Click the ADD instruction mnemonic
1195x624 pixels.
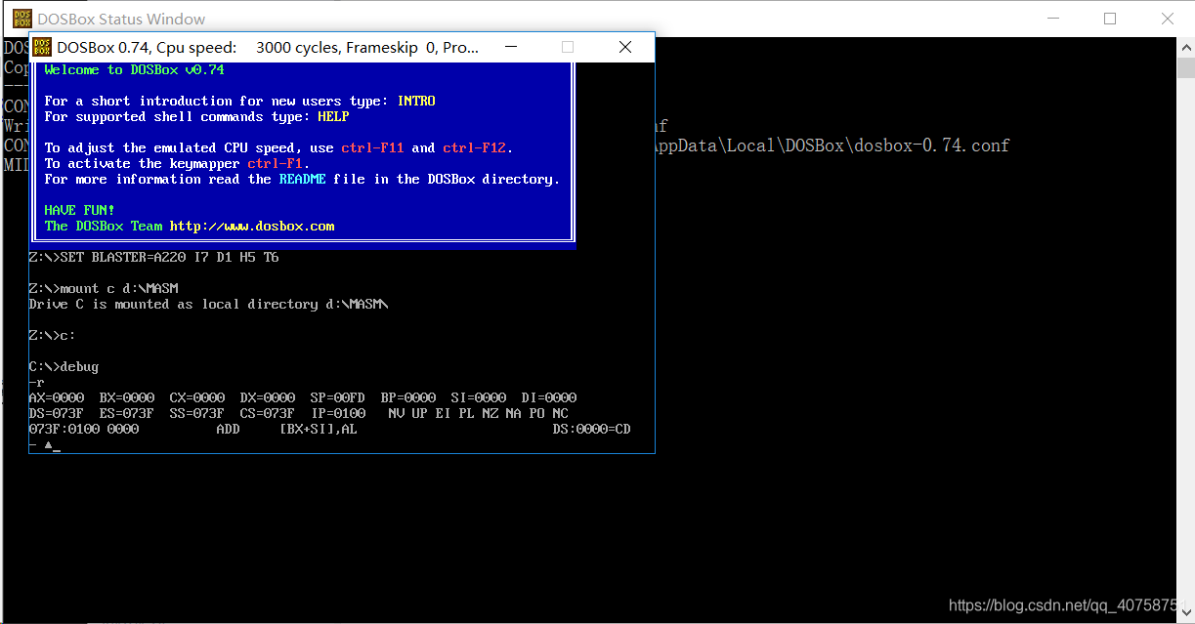tap(228, 429)
